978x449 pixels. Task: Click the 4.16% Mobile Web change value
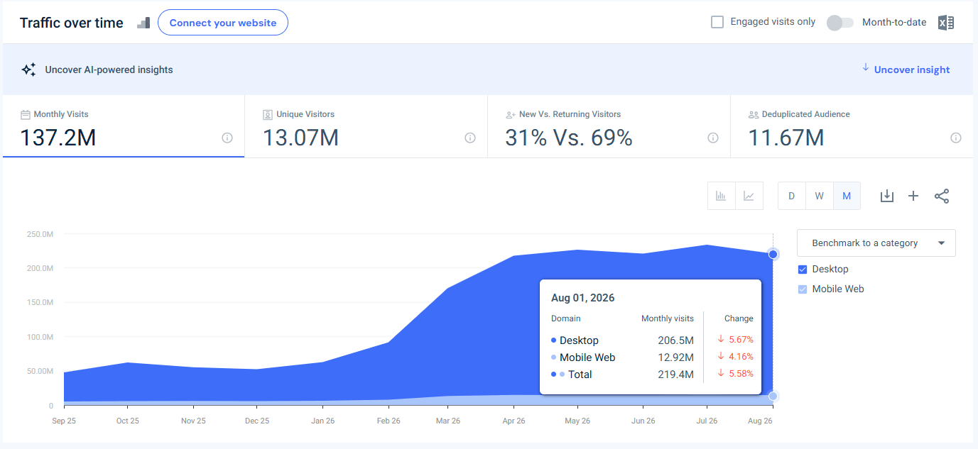[741, 357]
